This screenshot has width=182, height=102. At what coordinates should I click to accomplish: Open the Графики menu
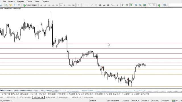20,1
